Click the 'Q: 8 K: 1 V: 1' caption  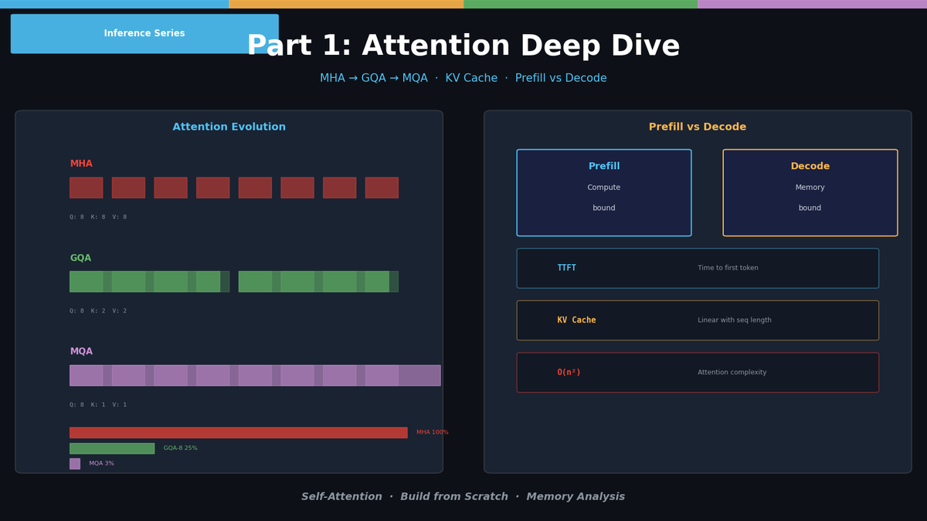98,405
